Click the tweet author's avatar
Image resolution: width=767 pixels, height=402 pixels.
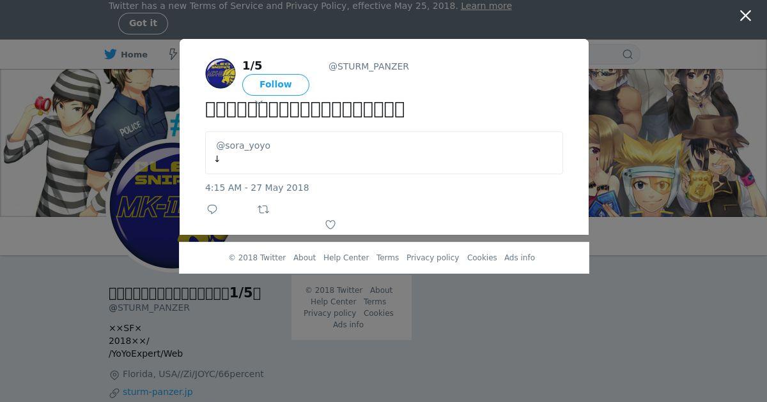pos(221,73)
